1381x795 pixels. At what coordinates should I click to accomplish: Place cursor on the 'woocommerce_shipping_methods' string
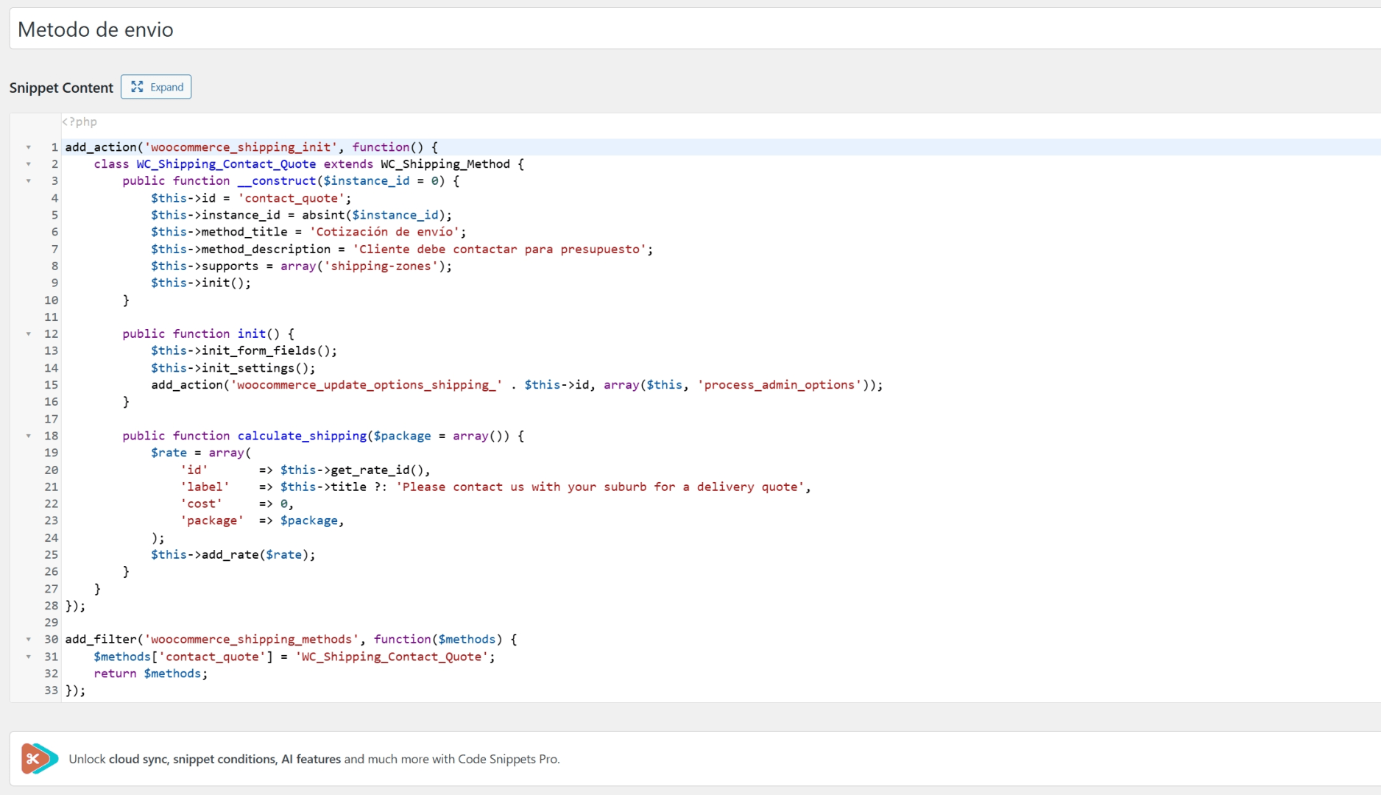point(252,640)
